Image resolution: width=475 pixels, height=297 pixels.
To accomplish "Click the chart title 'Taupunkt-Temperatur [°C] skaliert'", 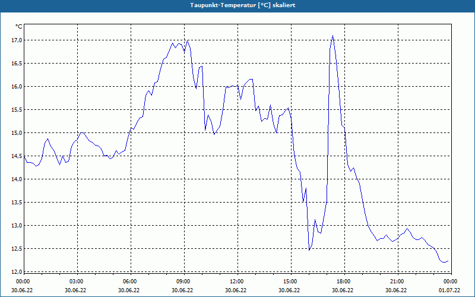I will click(x=243, y=5).
